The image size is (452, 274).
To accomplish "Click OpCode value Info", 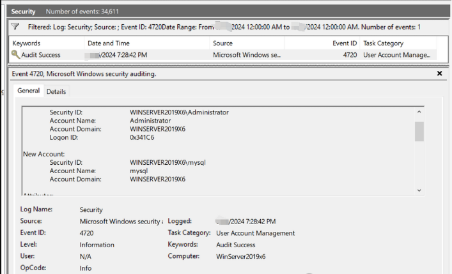I will pos(86,268).
